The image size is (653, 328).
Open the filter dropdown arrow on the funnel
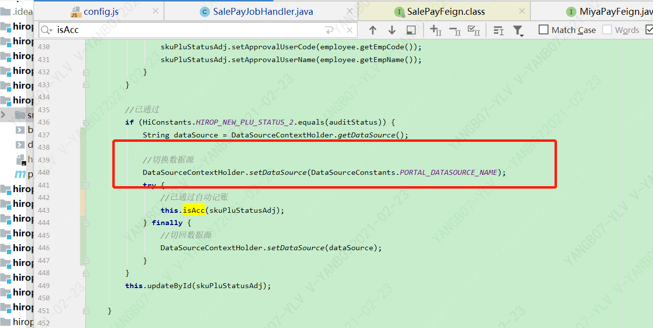(523, 34)
